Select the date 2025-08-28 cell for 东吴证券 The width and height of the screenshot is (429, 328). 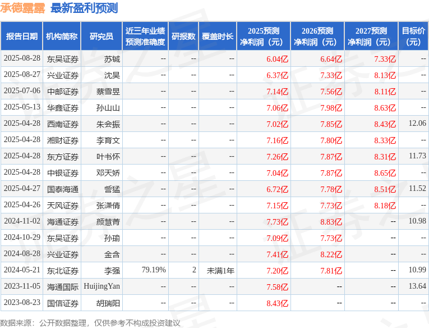coord(22,58)
